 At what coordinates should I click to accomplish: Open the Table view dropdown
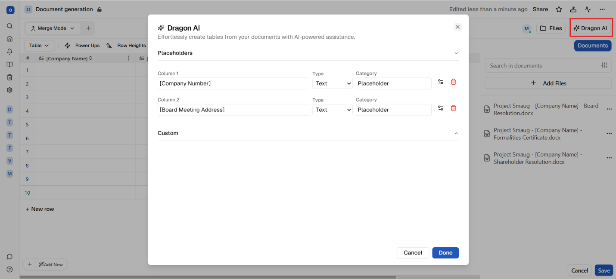[39, 46]
